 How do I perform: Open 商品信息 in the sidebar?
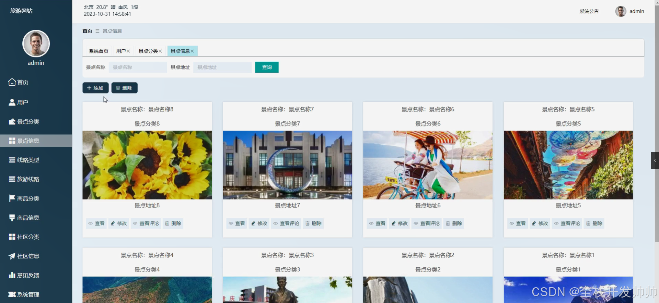pos(36,218)
